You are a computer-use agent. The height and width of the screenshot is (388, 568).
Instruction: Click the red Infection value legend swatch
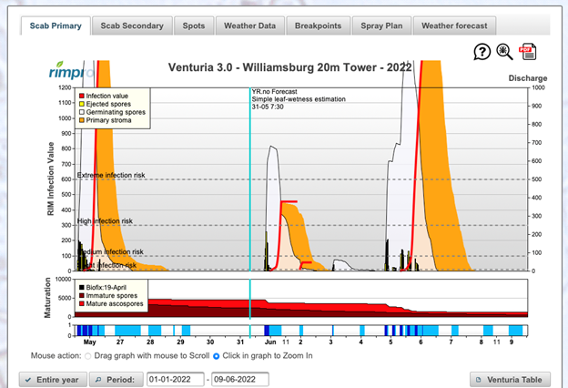tap(83, 96)
